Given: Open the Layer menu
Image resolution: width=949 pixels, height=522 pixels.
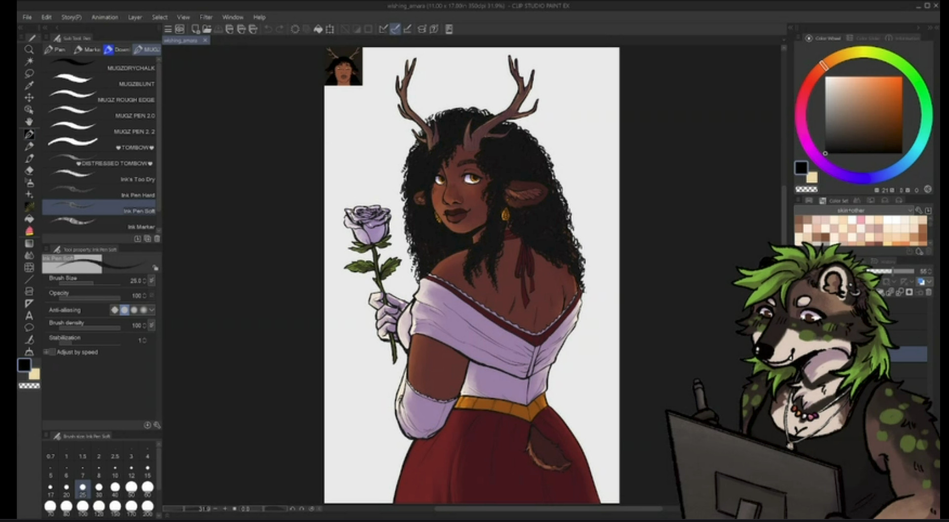Looking at the screenshot, I should [x=135, y=17].
